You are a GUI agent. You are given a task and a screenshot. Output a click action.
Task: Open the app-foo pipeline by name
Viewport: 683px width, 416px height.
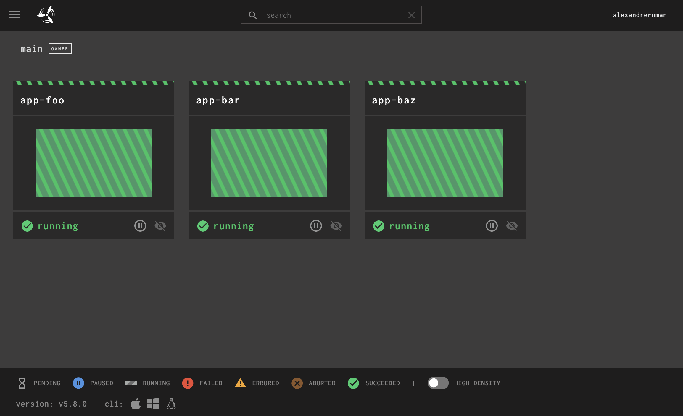pyautogui.click(x=42, y=100)
